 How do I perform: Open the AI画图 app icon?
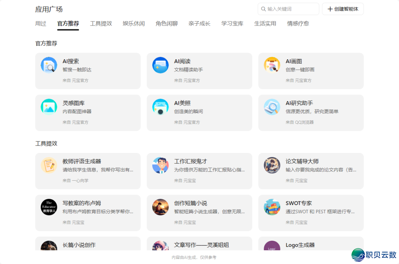tap(272, 65)
